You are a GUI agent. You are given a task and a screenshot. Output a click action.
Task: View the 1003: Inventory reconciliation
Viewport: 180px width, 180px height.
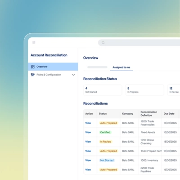coord(88,160)
